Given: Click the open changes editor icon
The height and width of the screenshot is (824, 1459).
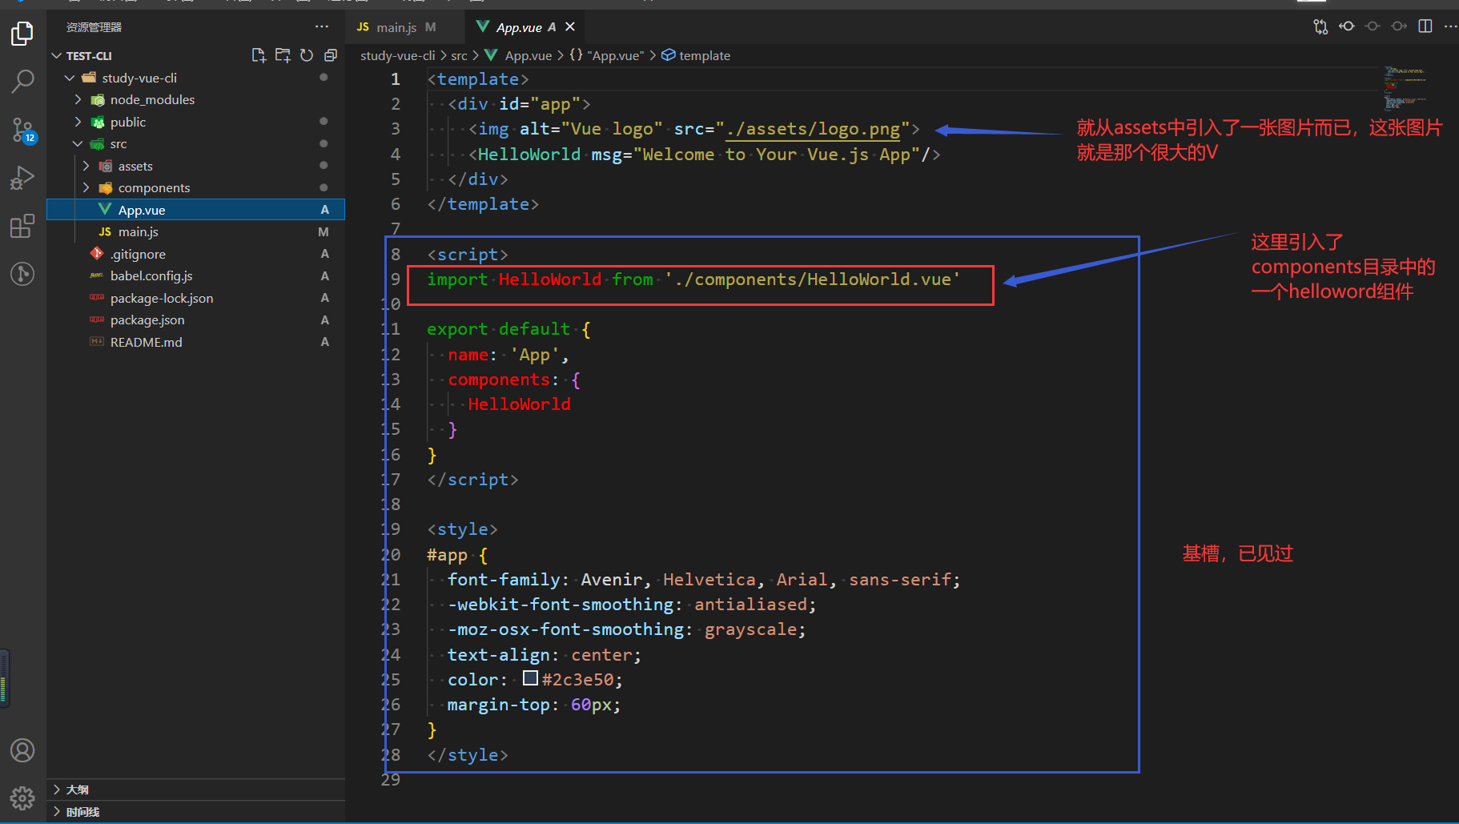Looking at the screenshot, I should pyautogui.click(x=1347, y=26).
